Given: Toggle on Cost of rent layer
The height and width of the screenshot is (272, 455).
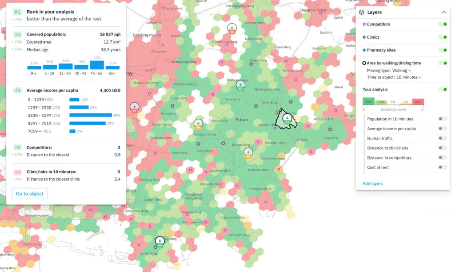Looking at the screenshot, I should tap(442, 168).
